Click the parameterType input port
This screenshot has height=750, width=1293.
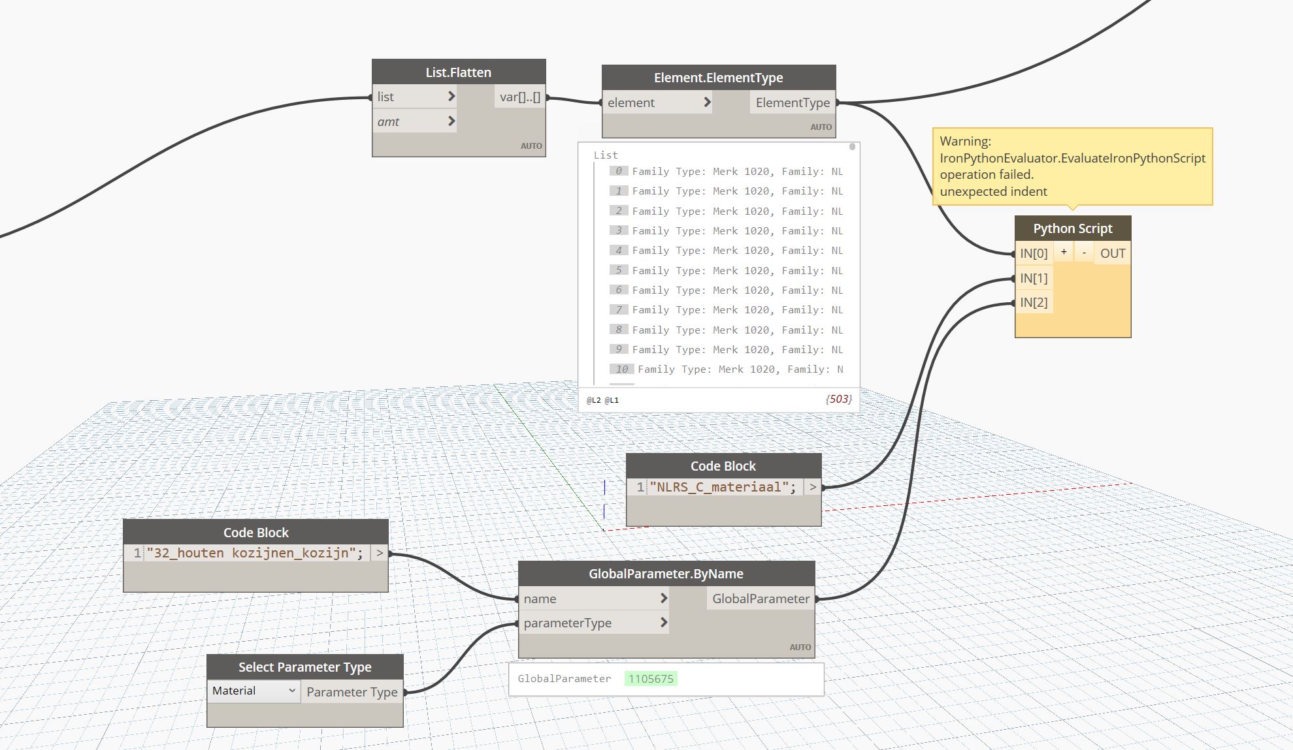(594, 623)
